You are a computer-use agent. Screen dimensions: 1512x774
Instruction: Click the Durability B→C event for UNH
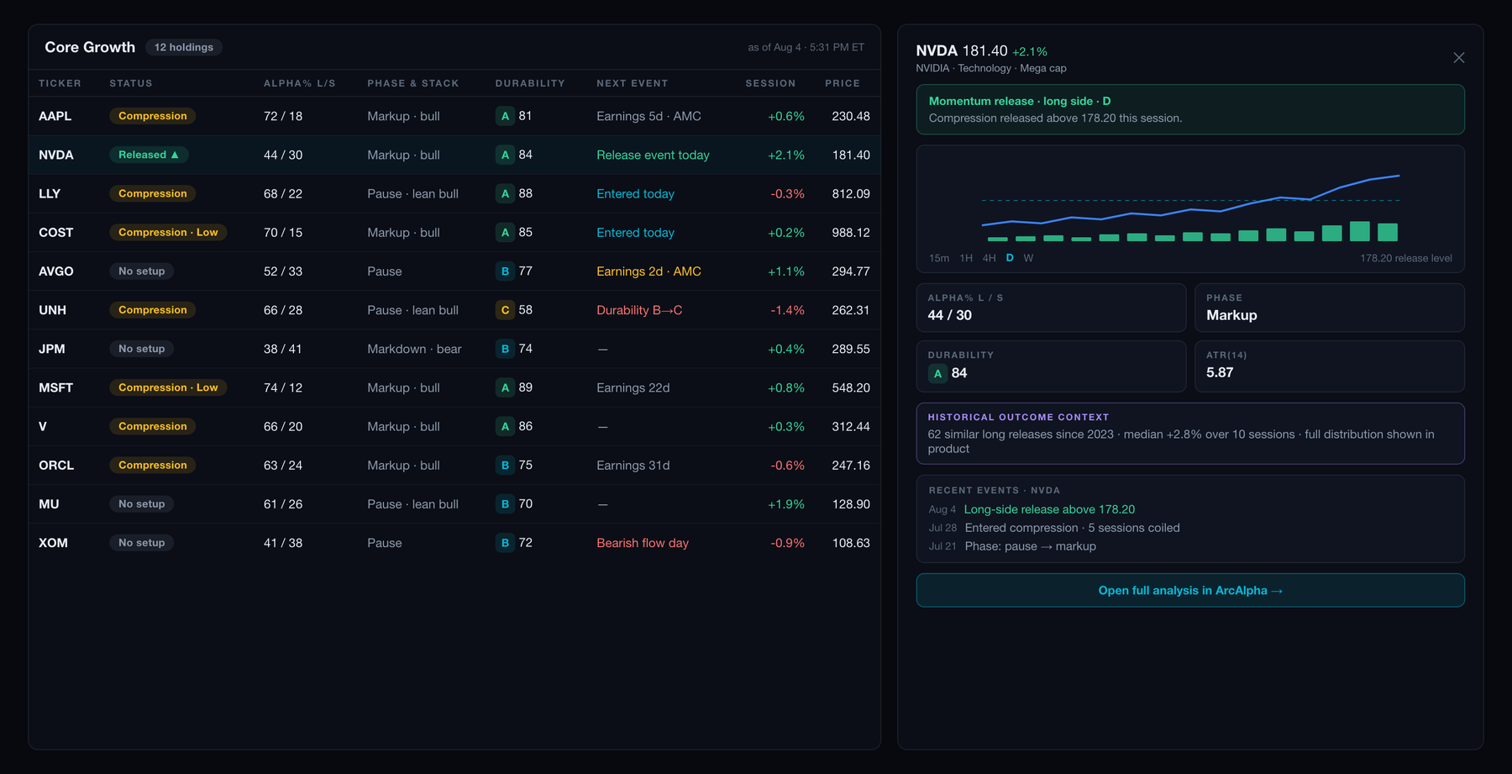point(639,310)
